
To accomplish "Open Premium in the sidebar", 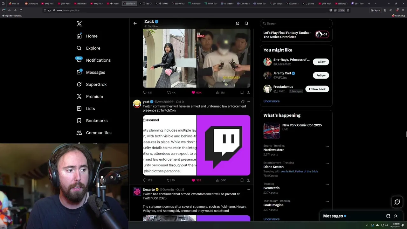I will [x=90, y=96].
